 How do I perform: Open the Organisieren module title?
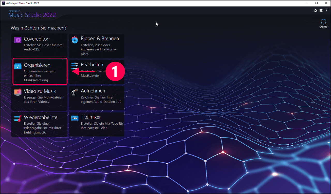37,65
